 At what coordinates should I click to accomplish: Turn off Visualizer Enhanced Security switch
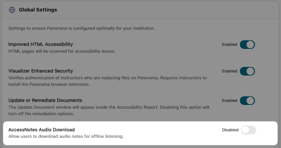click(x=247, y=71)
